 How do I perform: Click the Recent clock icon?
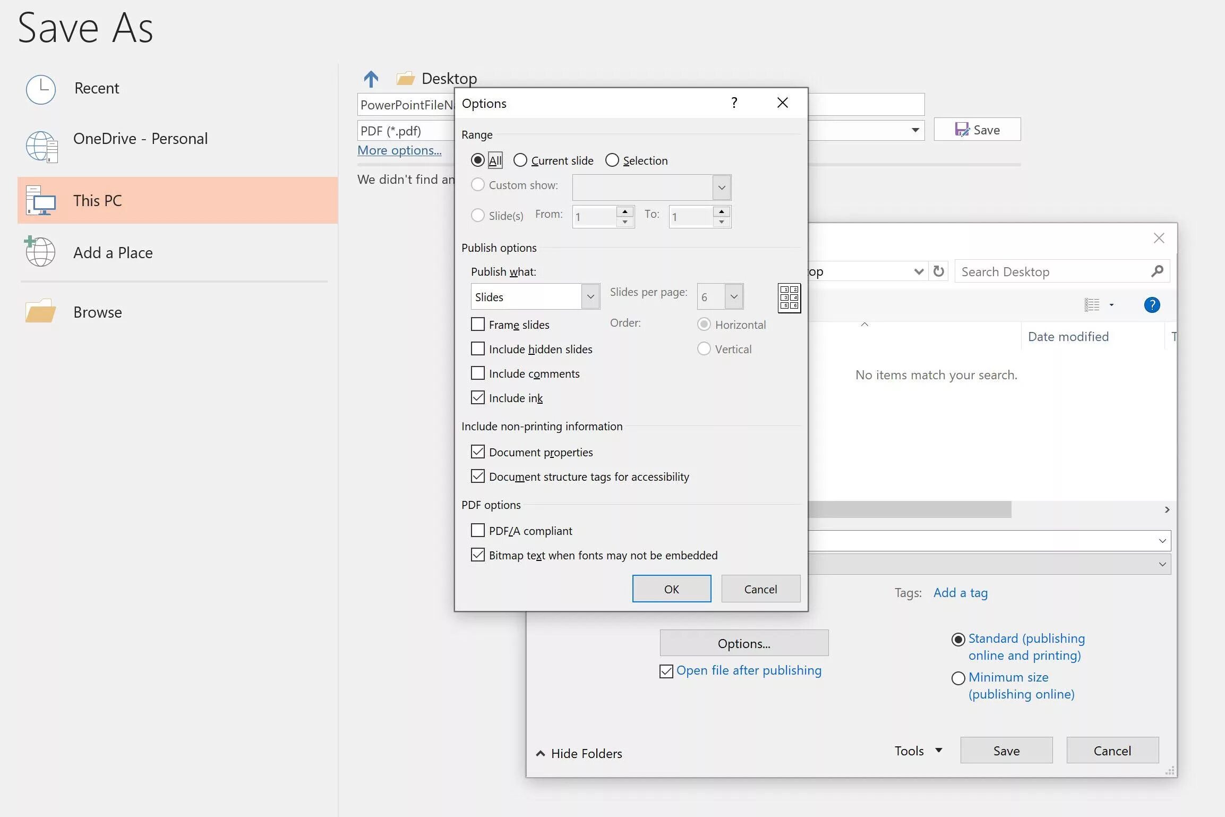[x=41, y=89]
